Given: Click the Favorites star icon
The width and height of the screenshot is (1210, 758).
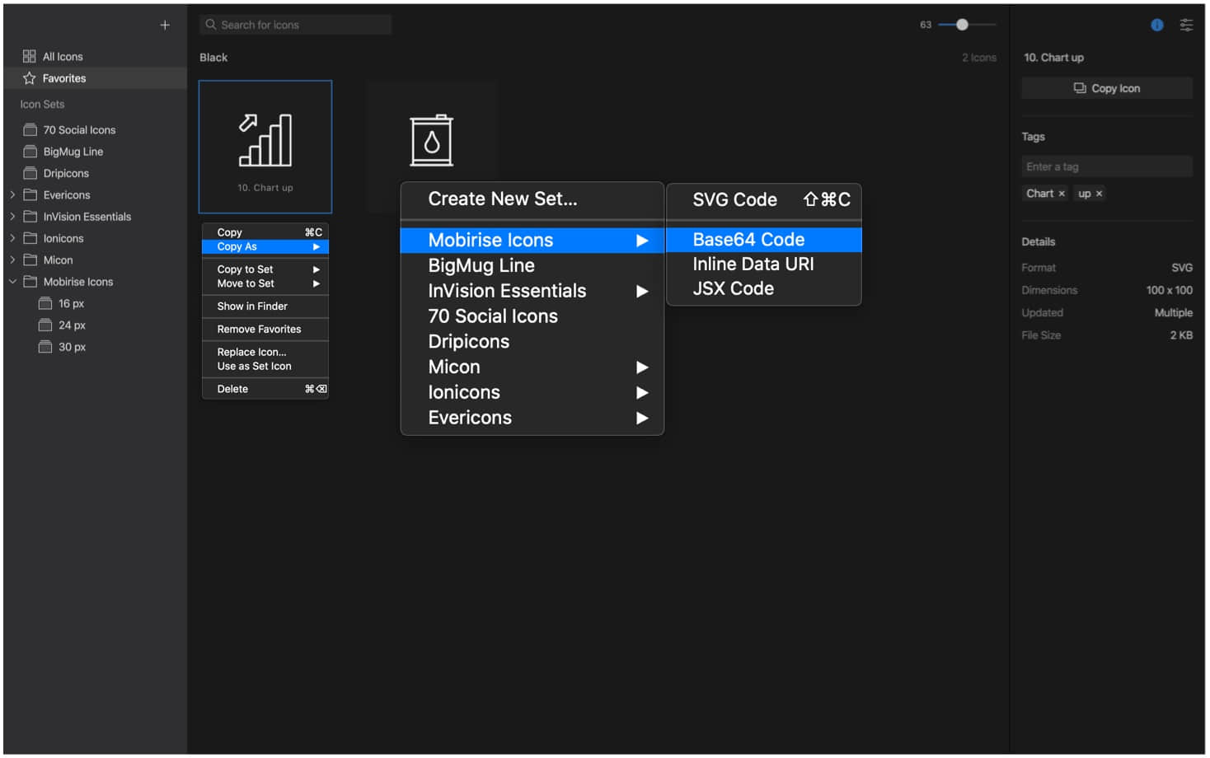Looking at the screenshot, I should (x=29, y=78).
